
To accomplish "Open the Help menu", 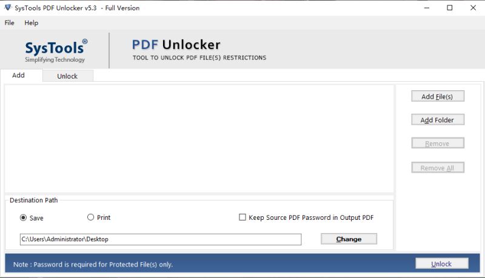I will coord(32,23).
